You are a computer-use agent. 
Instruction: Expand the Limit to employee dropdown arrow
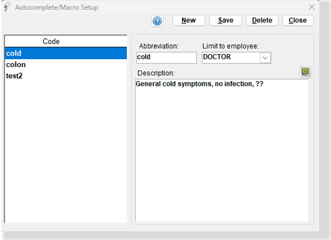pos(265,58)
